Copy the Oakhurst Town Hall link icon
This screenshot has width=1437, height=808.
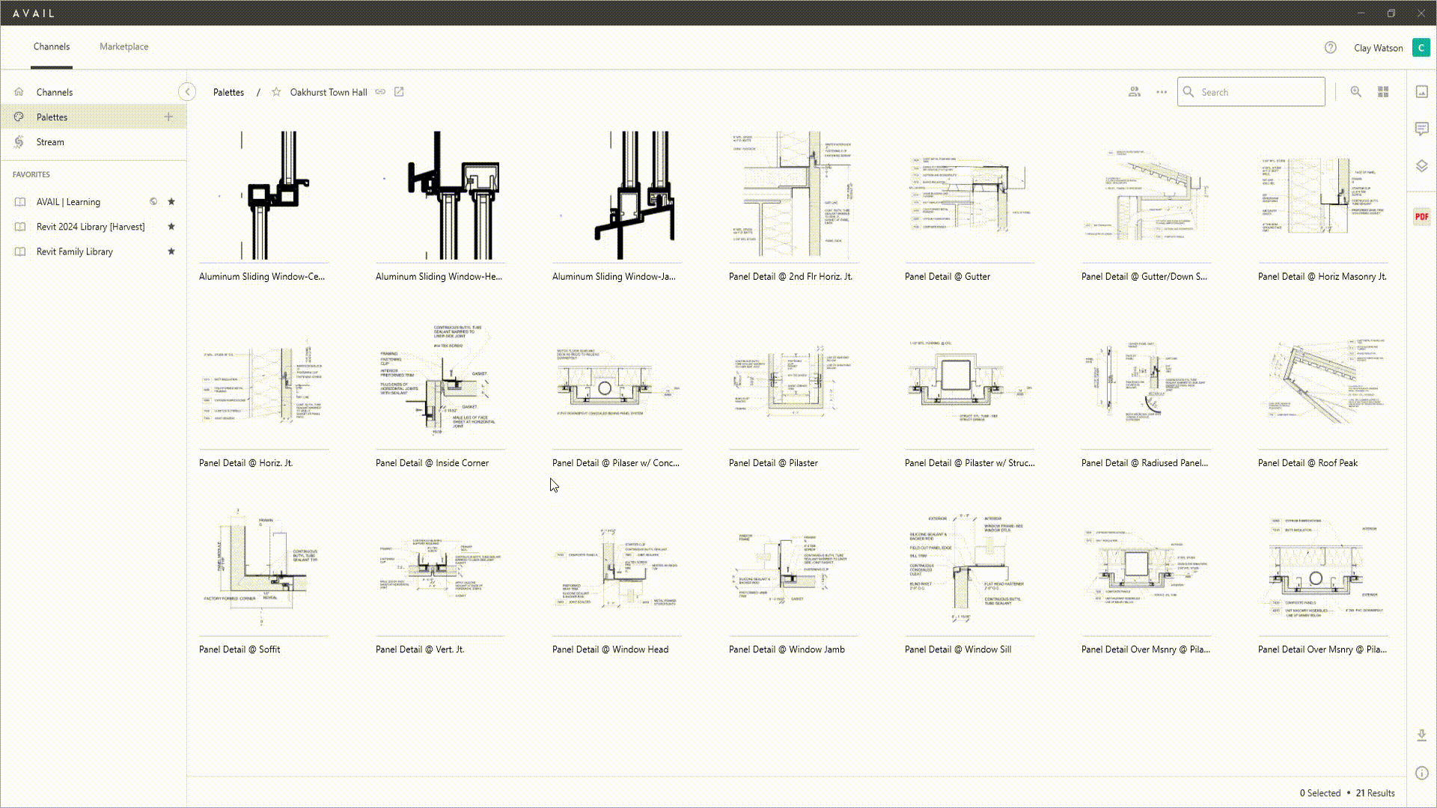(x=380, y=92)
